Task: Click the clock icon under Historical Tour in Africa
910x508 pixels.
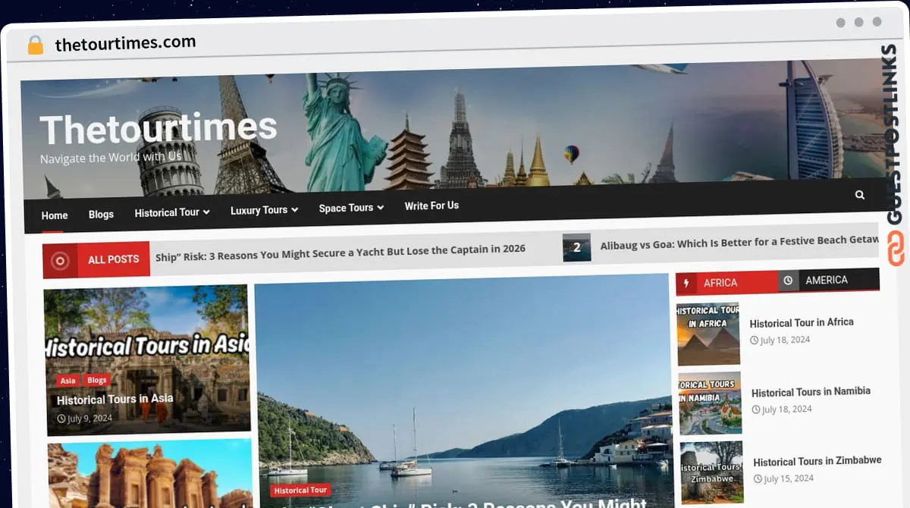Action: 754,340
